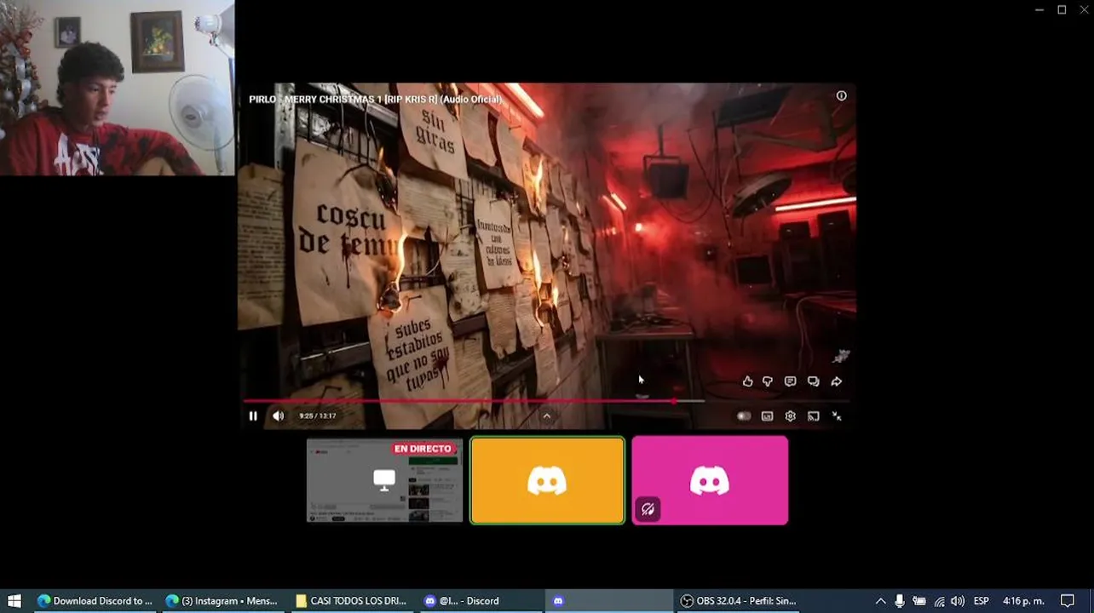Open video comments speech bubble icon

click(x=791, y=381)
